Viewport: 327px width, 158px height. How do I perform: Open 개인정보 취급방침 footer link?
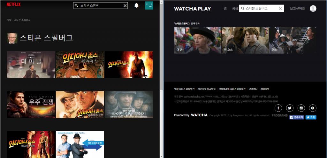(207, 89)
